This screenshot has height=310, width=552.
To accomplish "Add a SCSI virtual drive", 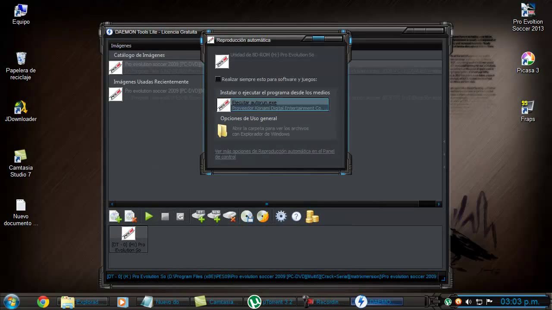I will (x=214, y=216).
